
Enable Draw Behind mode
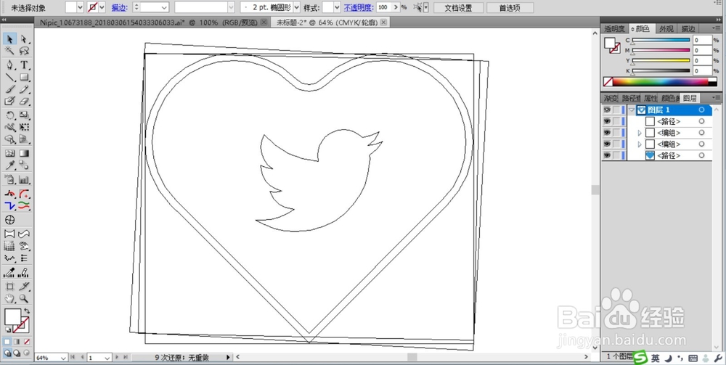(17, 353)
